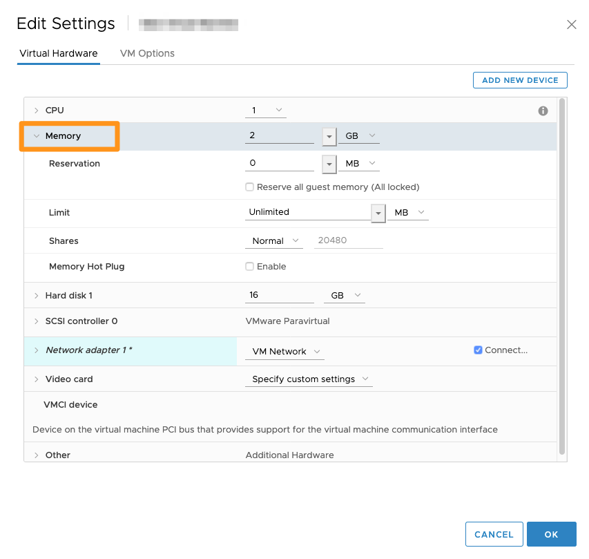Expand the CPU settings row
The height and width of the screenshot is (559, 589).
(37, 111)
